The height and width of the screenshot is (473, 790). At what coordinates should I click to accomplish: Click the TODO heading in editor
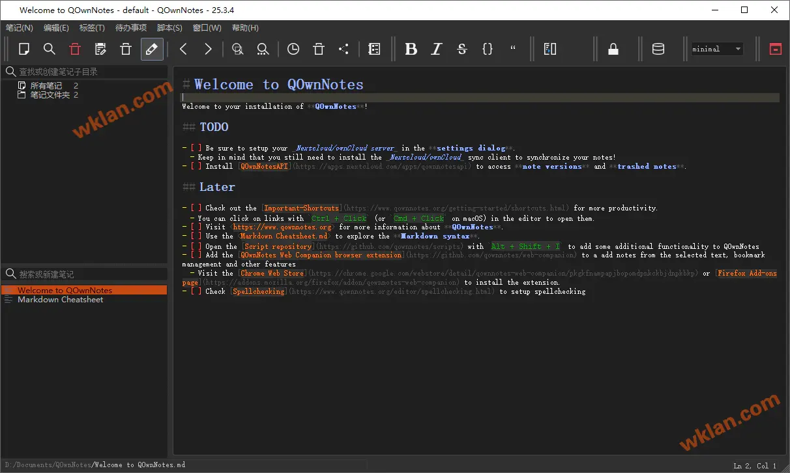click(x=214, y=127)
